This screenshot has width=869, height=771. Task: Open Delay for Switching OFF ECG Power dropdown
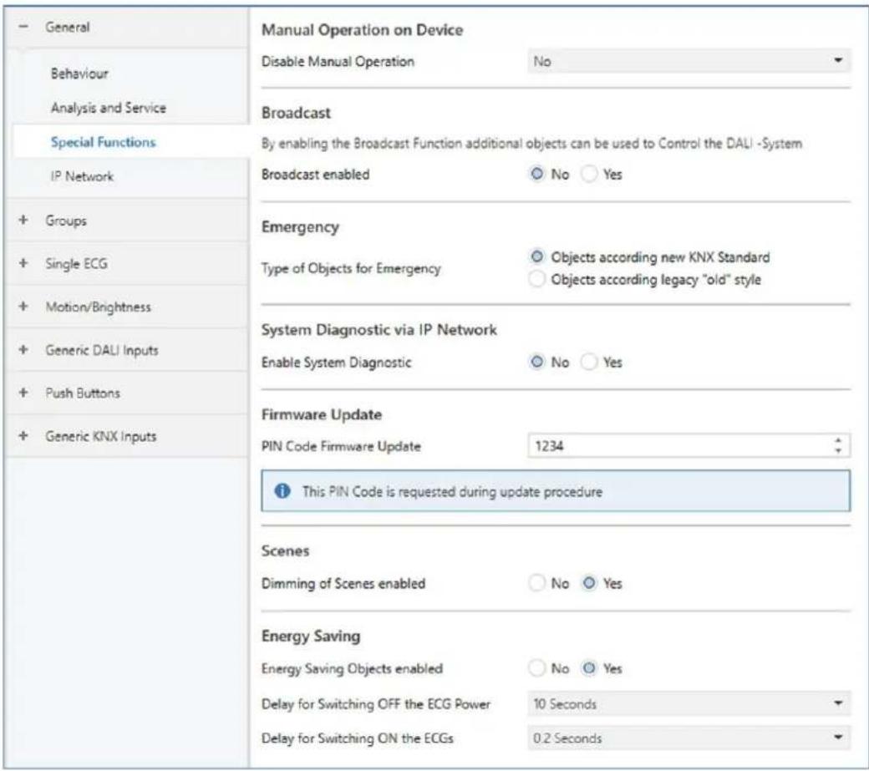689,703
